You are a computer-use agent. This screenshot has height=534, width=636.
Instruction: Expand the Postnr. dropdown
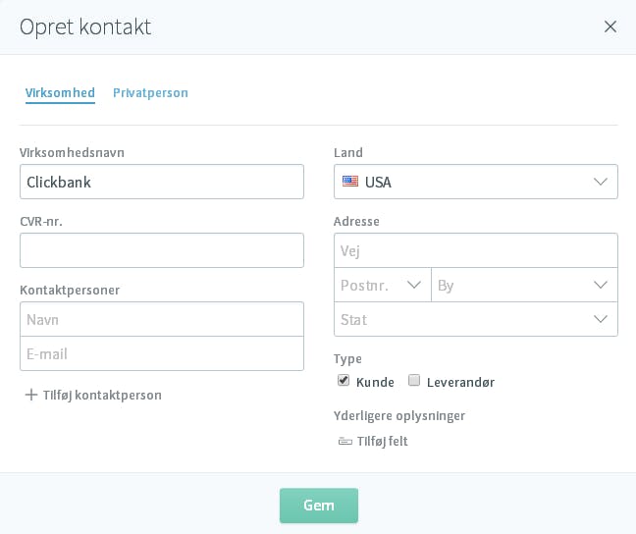point(383,285)
